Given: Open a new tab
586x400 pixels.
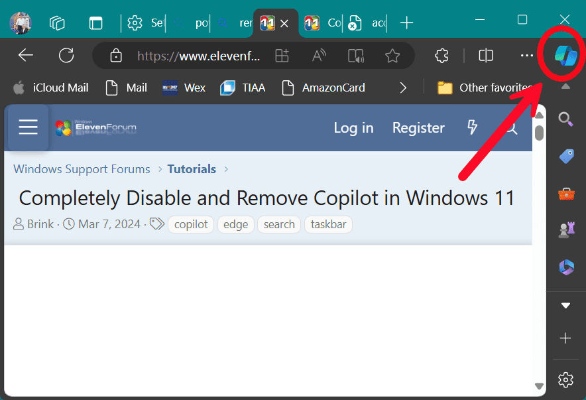Looking at the screenshot, I should point(406,23).
